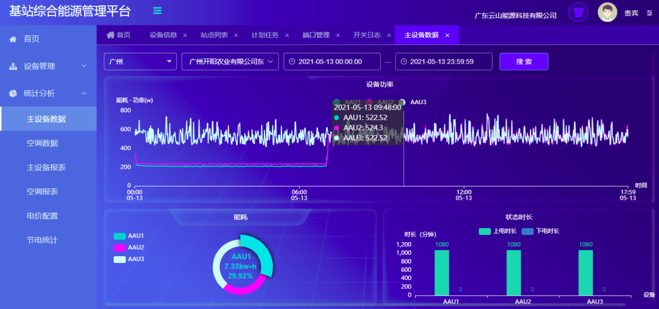Viewport: 659px width, 309px height.
Task: Click the clock icon in the start time field
Action: [292, 62]
